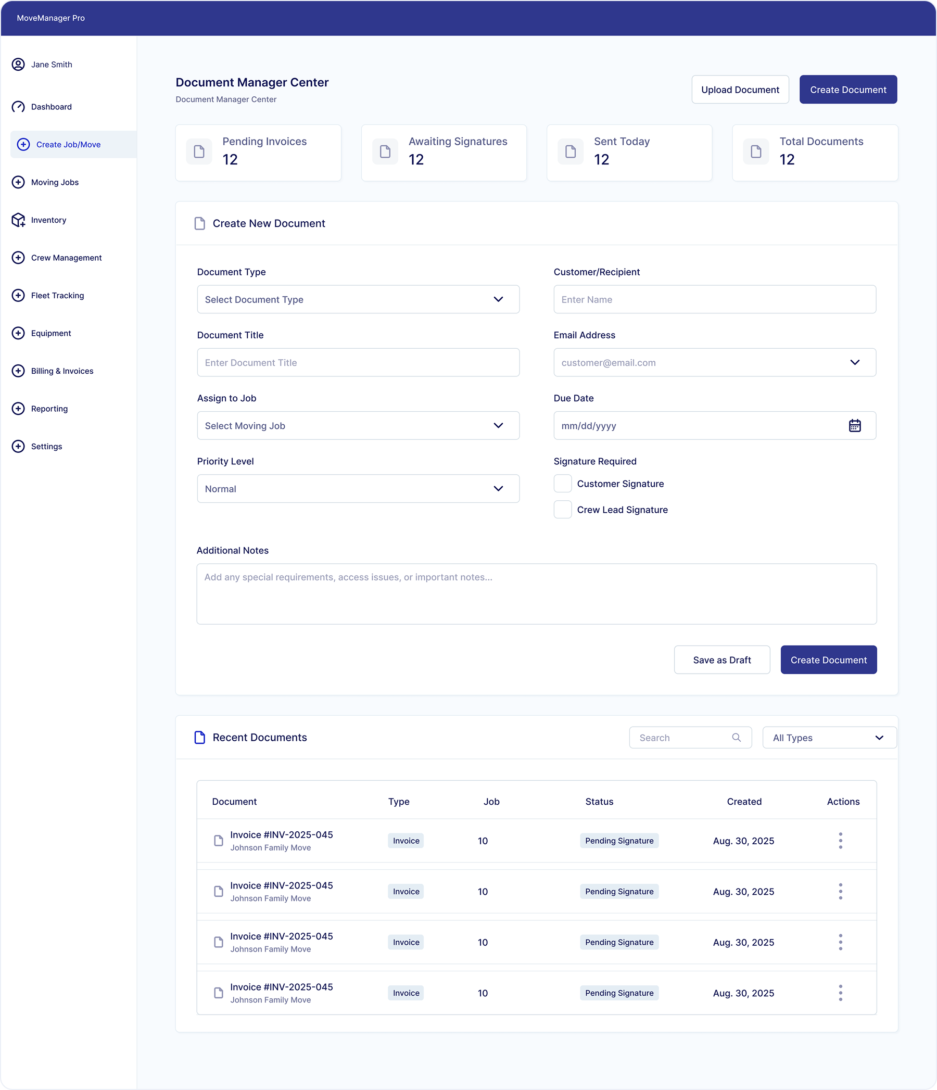Open the All Types filter dropdown
937x1090 pixels.
(829, 738)
